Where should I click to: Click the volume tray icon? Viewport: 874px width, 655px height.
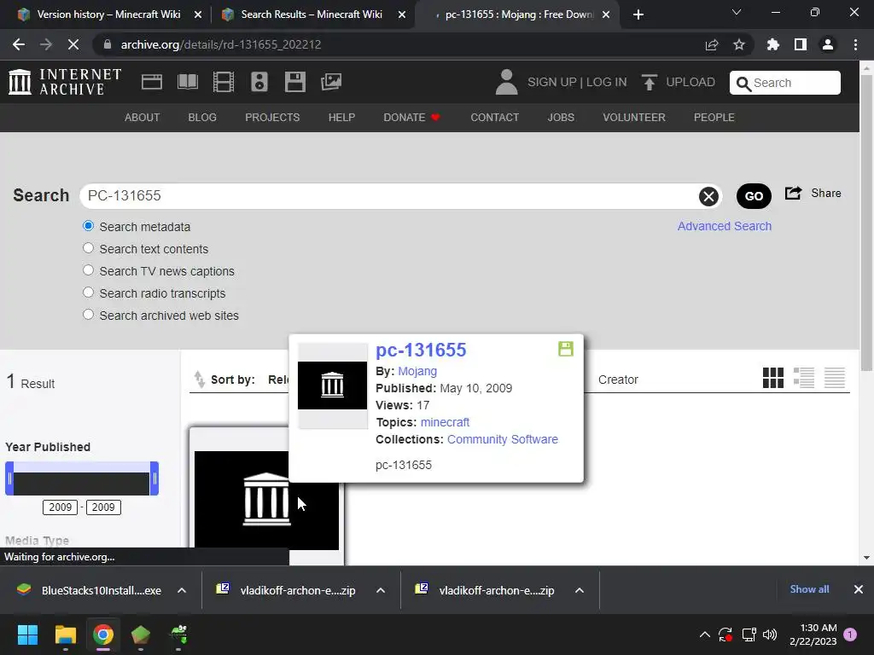point(770,635)
